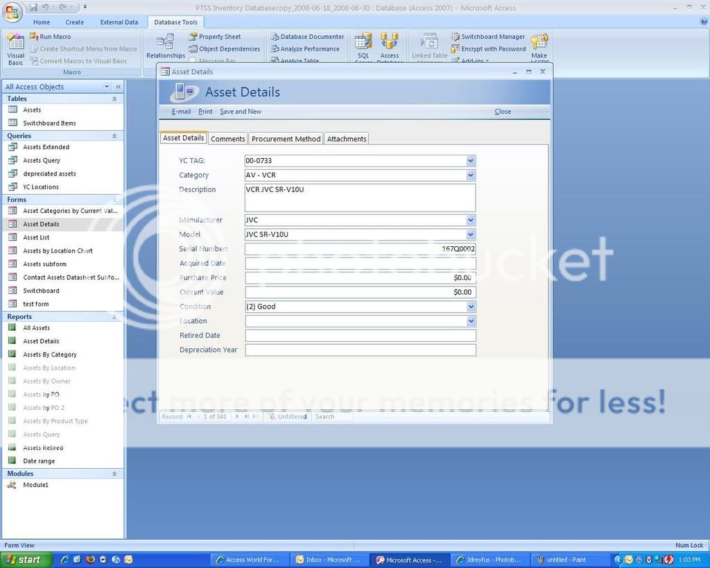Image resolution: width=710 pixels, height=568 pixels.
Task: Collapse the navigation pane shutter
Action: [118, 87]
